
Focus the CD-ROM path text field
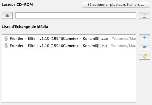tap(76, 15)
